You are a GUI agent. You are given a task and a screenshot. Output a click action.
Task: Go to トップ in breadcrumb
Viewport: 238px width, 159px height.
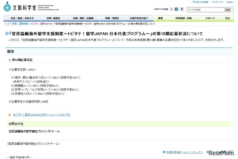tap(7, 24)
